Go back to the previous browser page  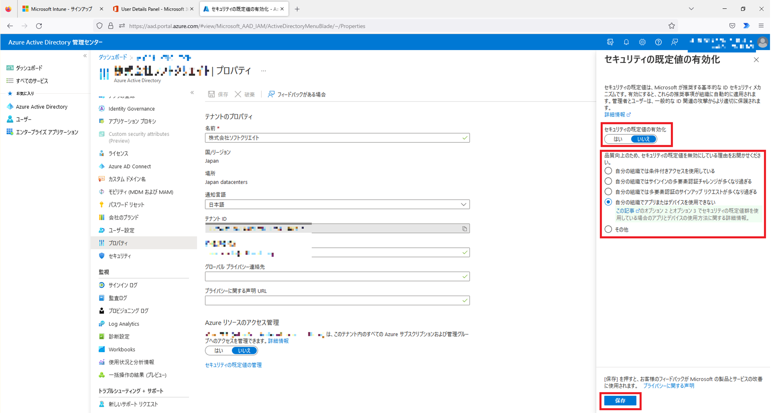coord(10,26)
